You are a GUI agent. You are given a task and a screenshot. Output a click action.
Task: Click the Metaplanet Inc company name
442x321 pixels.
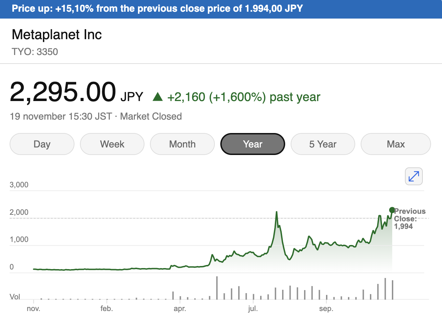[57, 35]
